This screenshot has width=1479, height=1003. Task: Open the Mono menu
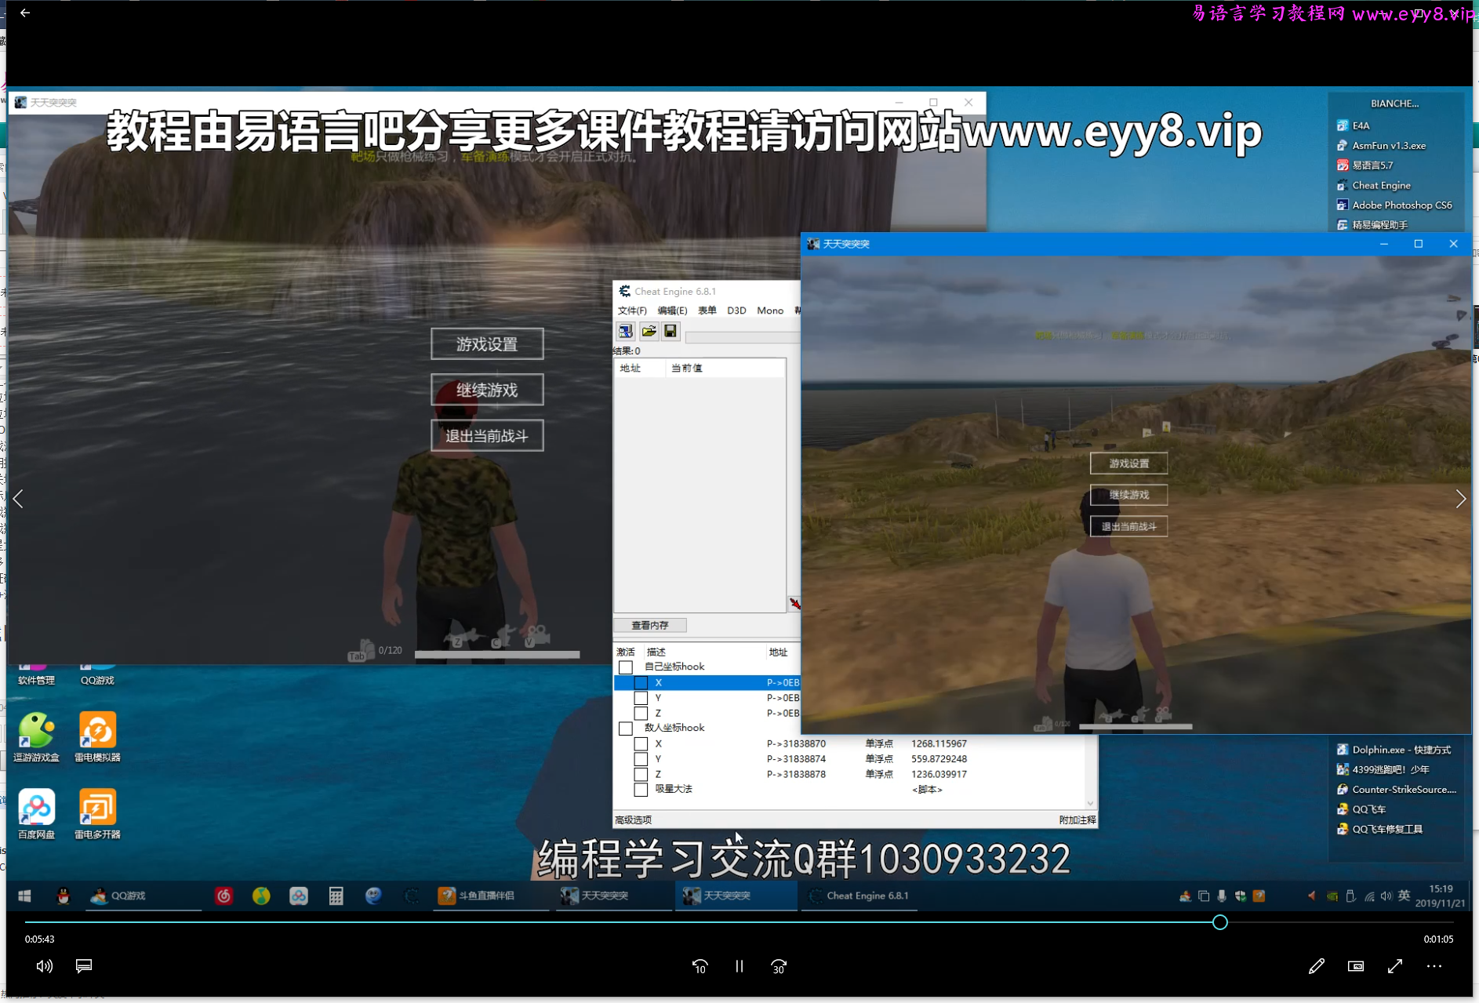(770, 311)
